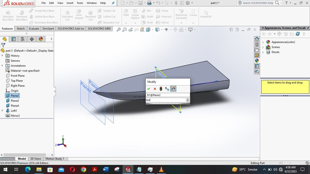
Task: Open the DisplayManager tab
Action: (41, 39)
